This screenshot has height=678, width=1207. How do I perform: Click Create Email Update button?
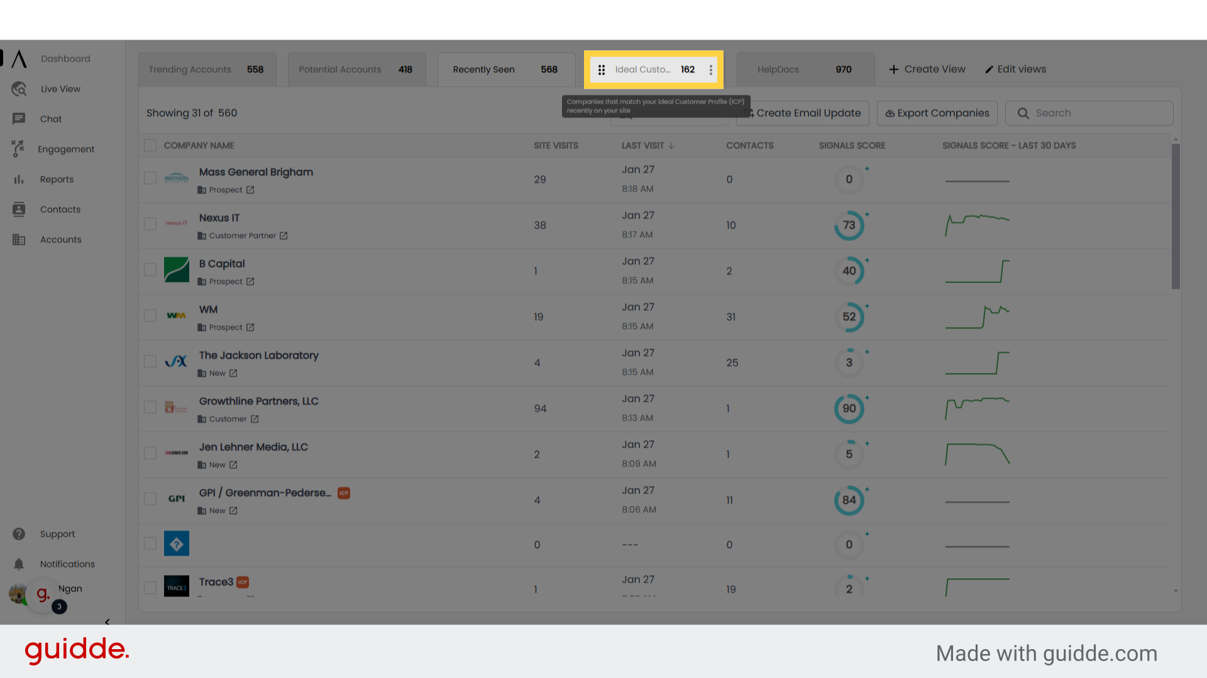click(803, 113)
